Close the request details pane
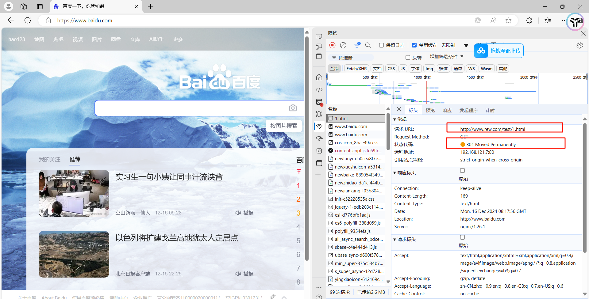The height and width of the screenshot is (299, 589). pyautogui.click(x=399, y=109)
